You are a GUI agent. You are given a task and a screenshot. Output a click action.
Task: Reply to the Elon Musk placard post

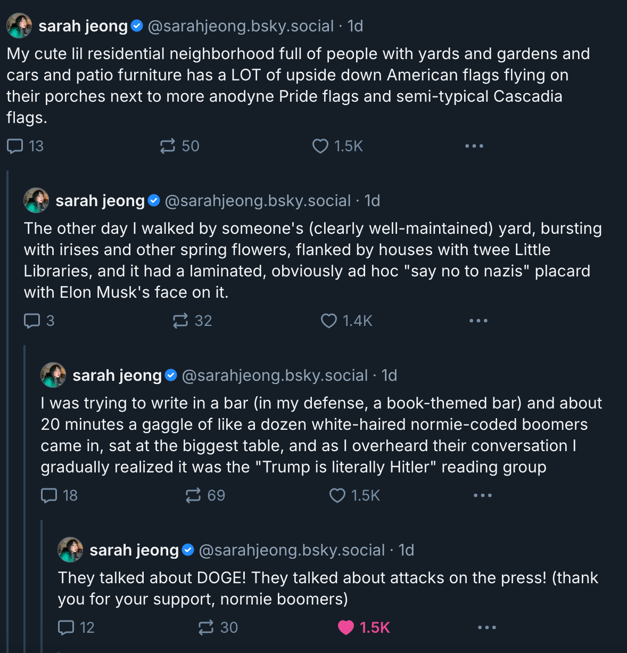click(x=32, y=321)
